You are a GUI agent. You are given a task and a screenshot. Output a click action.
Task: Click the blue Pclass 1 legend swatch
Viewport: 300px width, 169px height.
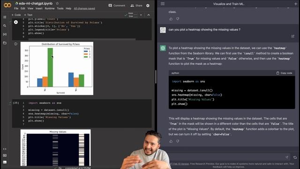[86, 51]
